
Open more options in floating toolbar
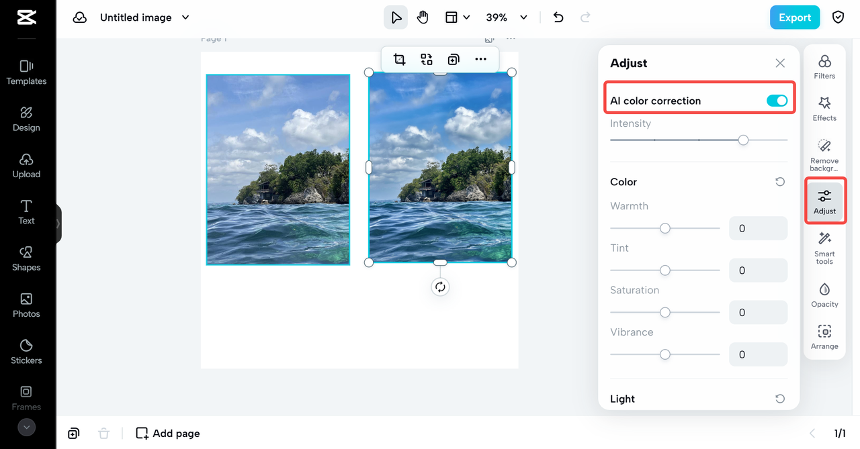pyautogui.click(x=480, y=59)
